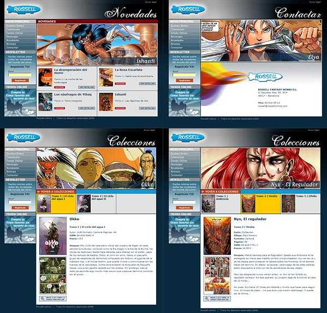Open Colecciones in Contactar page menu
This screenshot has height=313, width=327.
[x=177, y=29]
